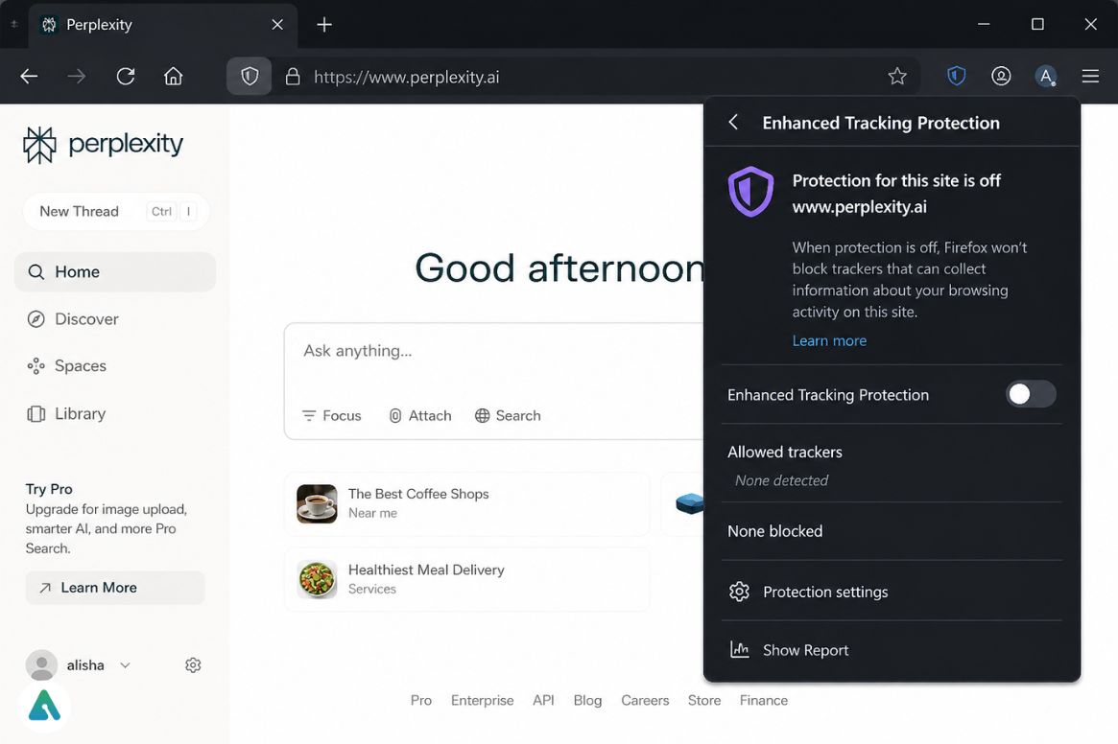Select the Perplexity browser tab
Image resolution: width=1118 pixels, height=744 pixels.
click(x=163, y=25)
